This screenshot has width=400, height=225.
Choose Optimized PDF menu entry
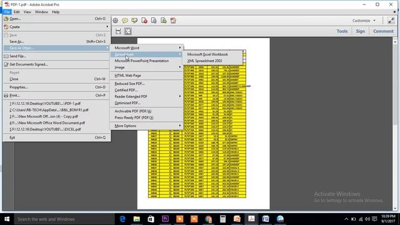tap(127, 102)
